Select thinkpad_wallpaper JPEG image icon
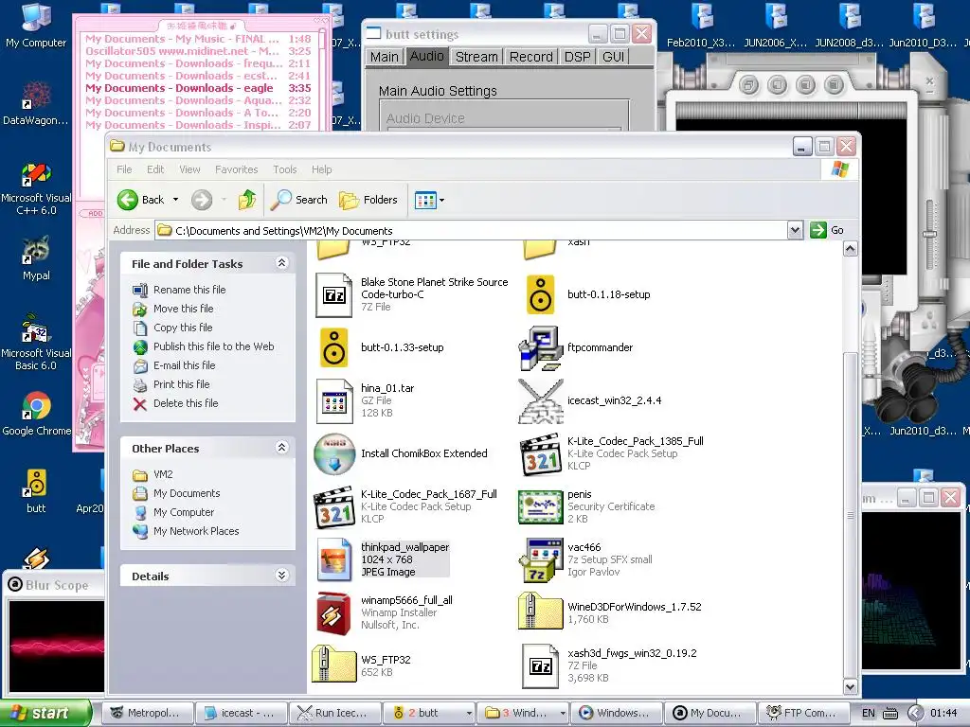This screenshot has width=970, height=727. (334, 559)
